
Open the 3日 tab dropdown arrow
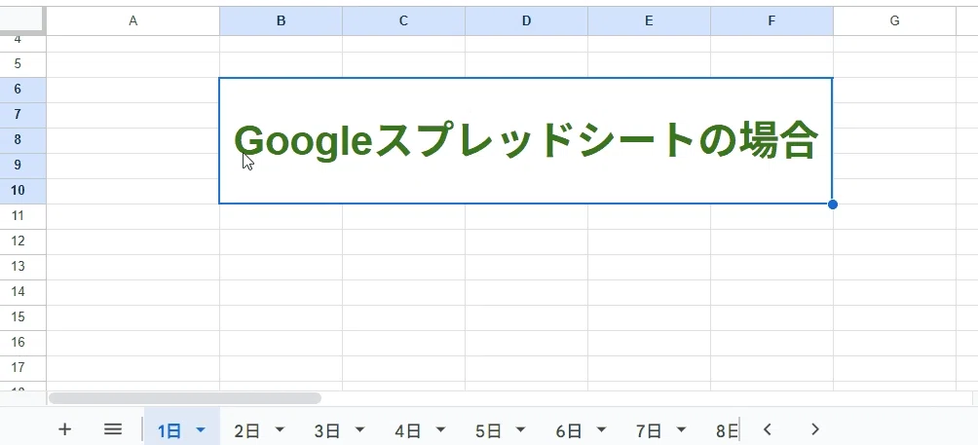359,430
